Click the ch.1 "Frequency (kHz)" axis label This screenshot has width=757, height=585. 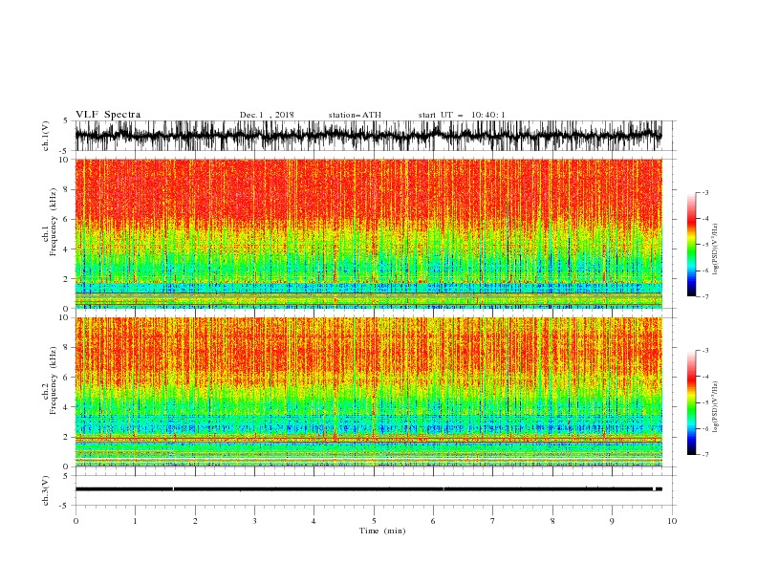coord(53,222)
